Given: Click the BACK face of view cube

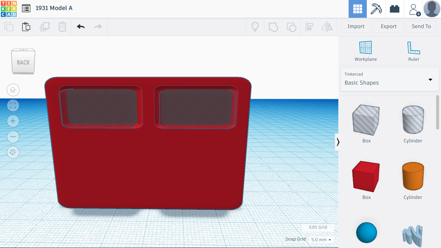Looking at the screenshot, I should click(23, 62).
